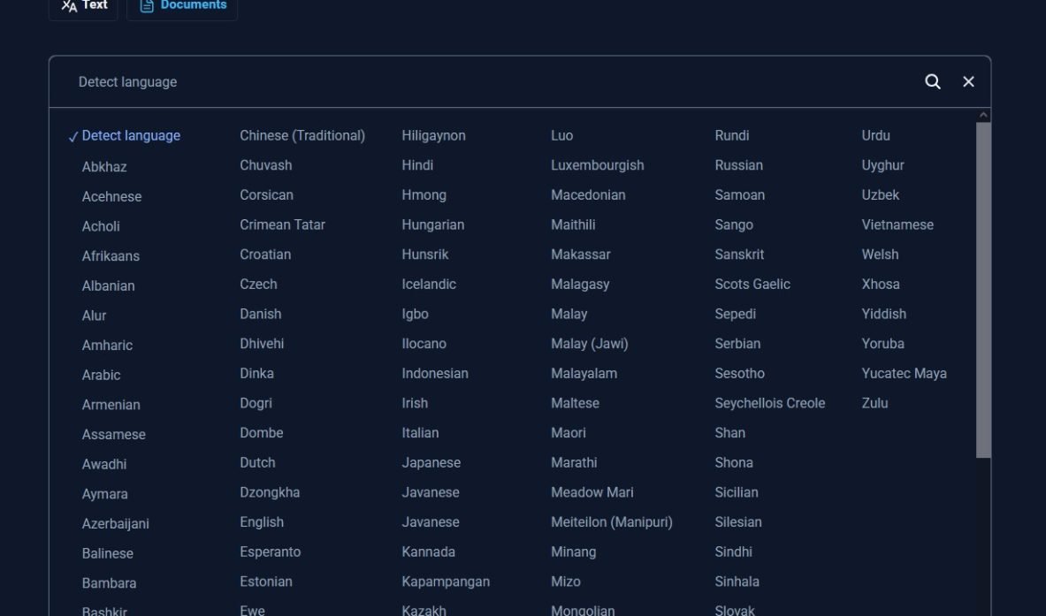
Task: Choose Azerbaijani language
Action: (x=116, y=524)
